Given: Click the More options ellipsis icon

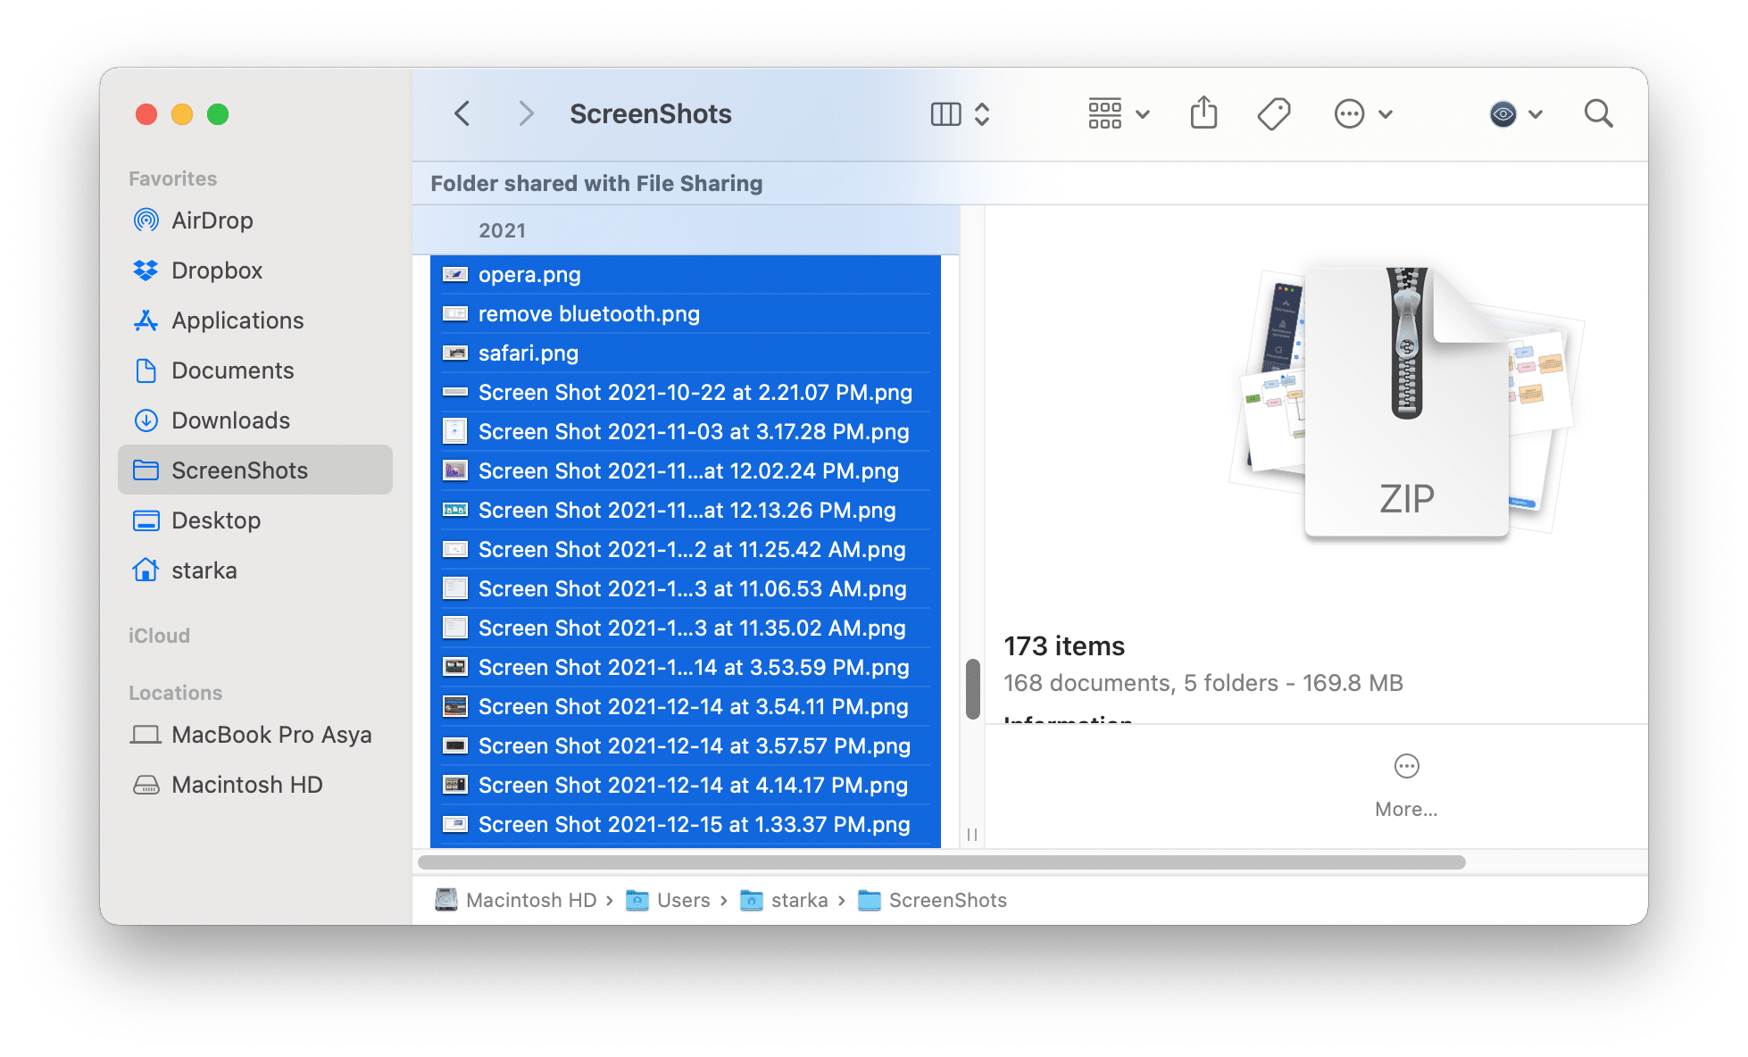Looking at the screenshot, I should coord(1348,112).
